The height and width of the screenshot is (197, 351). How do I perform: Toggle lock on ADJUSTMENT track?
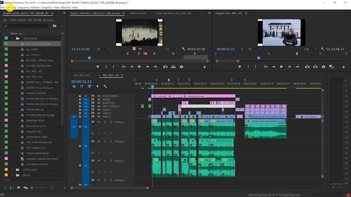[x=80, y=96]
